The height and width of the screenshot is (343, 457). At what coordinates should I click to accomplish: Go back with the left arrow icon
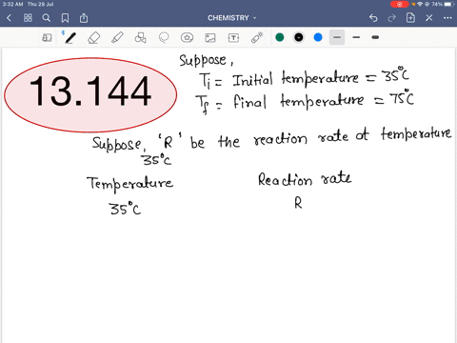(x=9, y=18)
